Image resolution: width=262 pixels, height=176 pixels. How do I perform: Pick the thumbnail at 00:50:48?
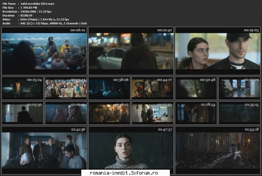click(196, 88)
